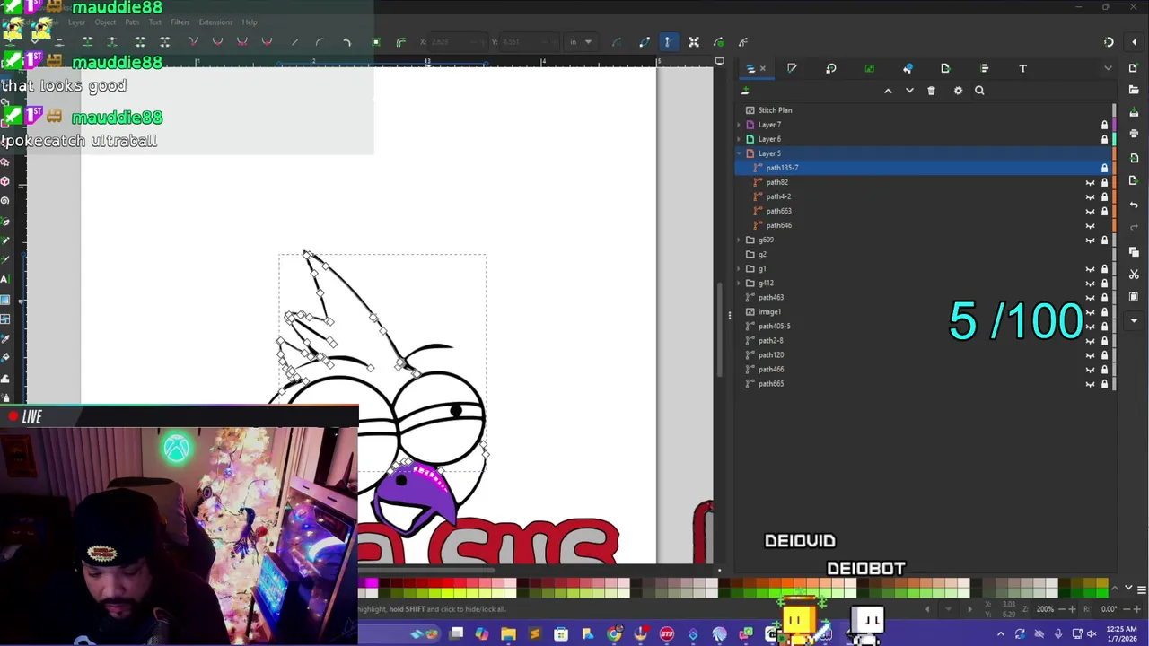Convert stroke to path icon
This screenshot has width=1149, height=646.
[401, 42]
